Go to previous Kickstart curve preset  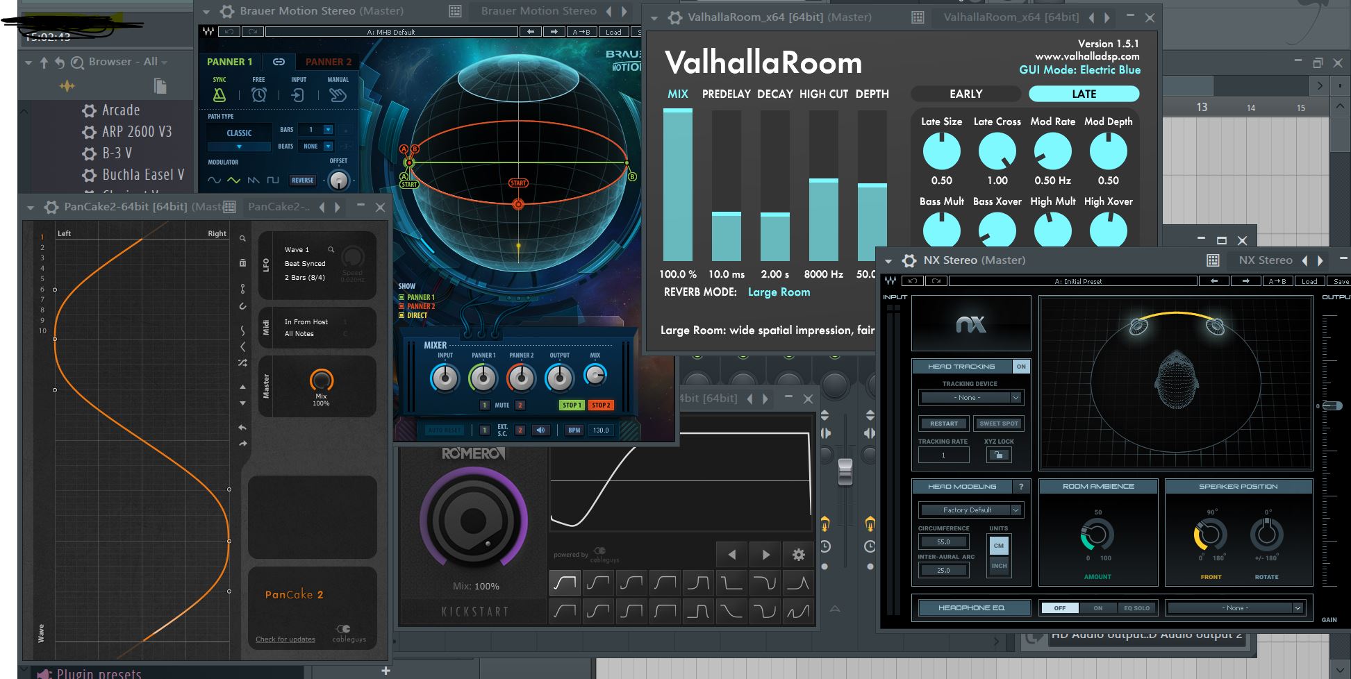click(731, 555)
